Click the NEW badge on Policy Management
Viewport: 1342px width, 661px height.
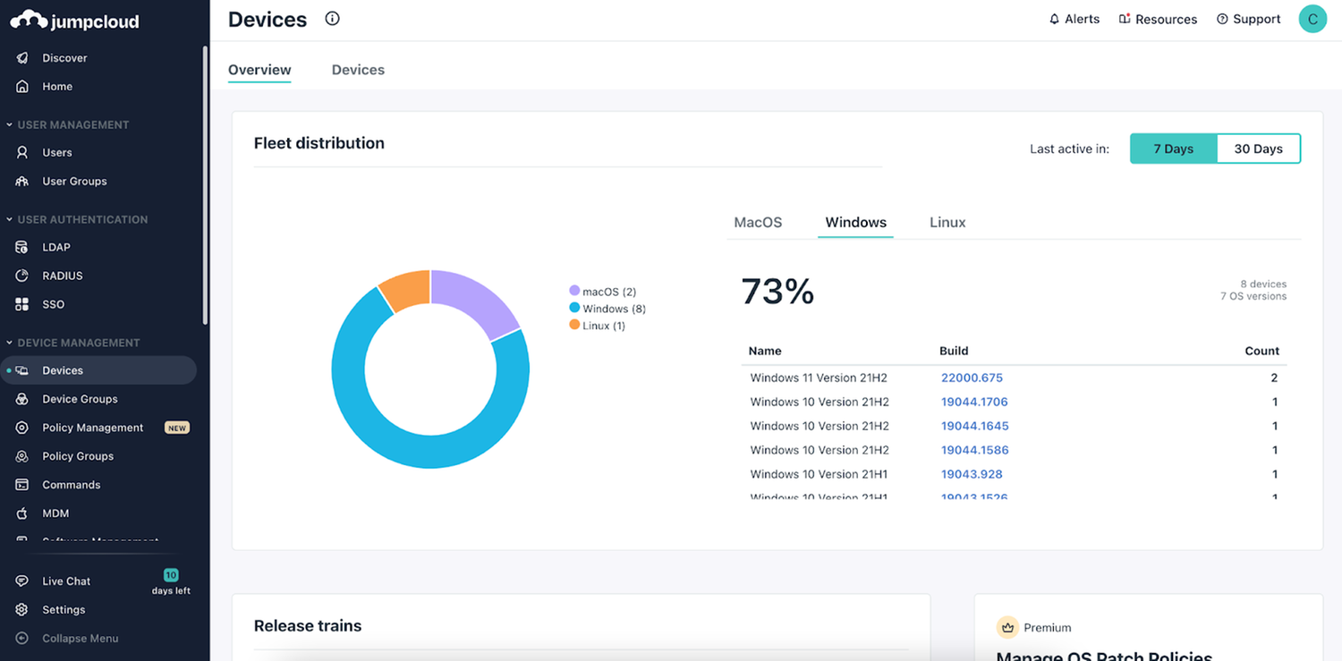[177, 428]
